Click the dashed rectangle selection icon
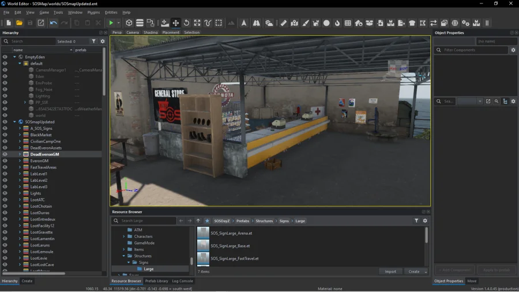The image size is (519, 292). click(219, 23)
